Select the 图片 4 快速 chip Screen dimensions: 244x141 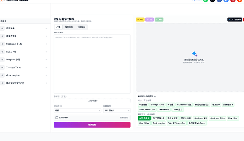point(173,118)
